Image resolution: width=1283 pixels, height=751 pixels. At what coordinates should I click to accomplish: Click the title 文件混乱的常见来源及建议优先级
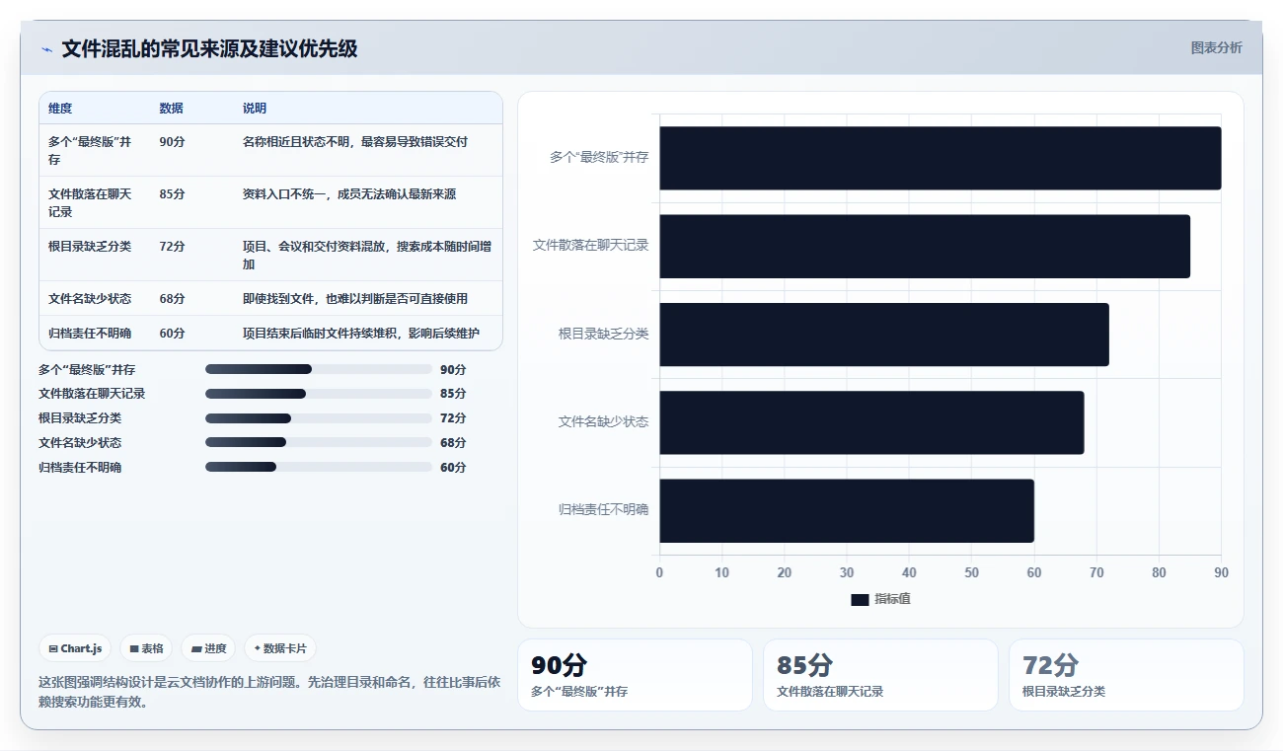pos(209,48)
